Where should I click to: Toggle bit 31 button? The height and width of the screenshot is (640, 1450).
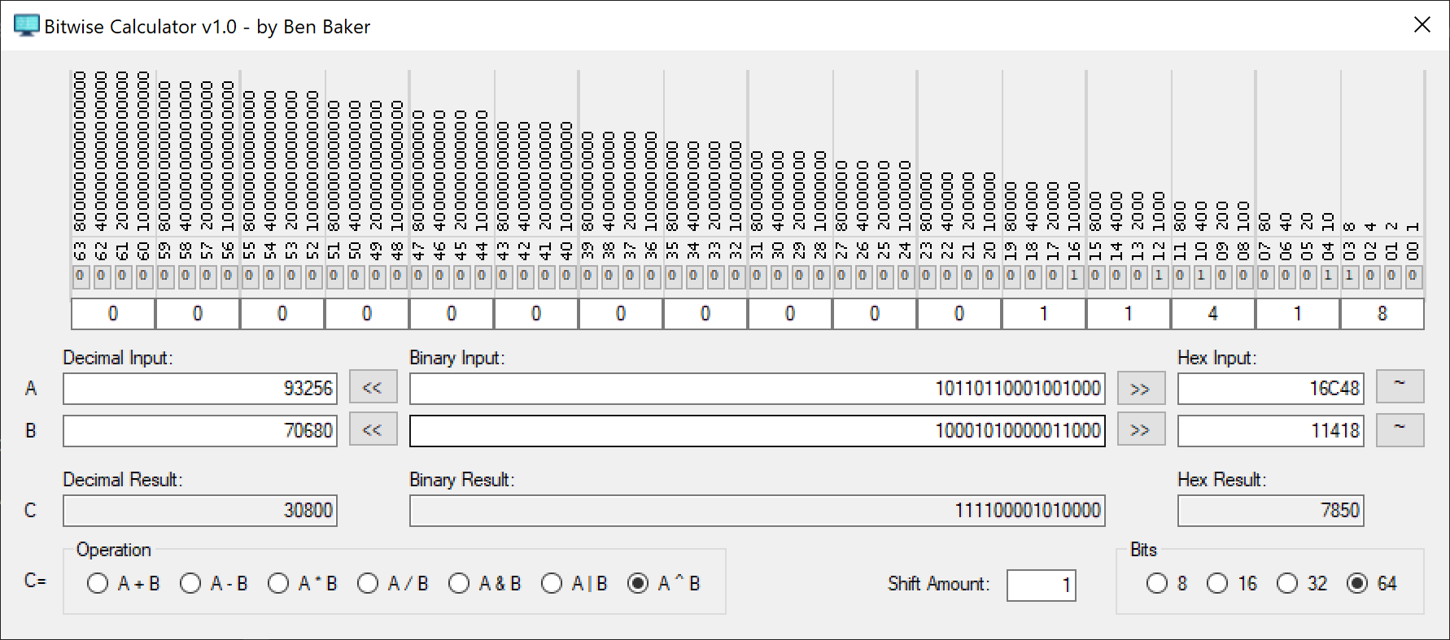click(x=757, y=276)
